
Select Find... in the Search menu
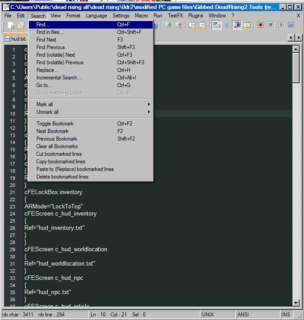point(91,25)
